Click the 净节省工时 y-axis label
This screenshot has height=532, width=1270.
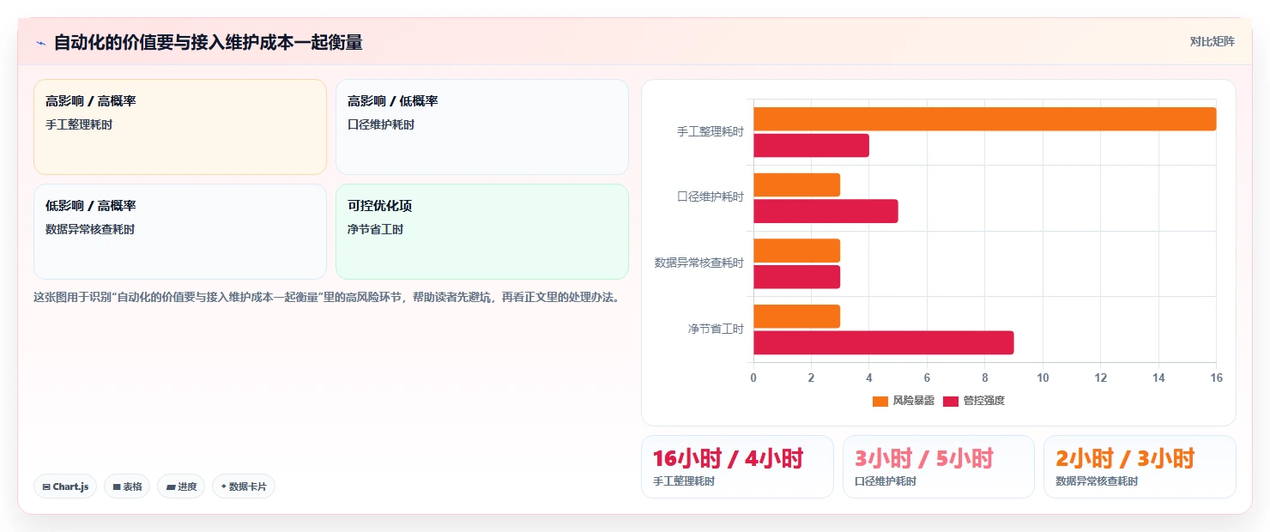pyautogui.click(x=716, y=329)
